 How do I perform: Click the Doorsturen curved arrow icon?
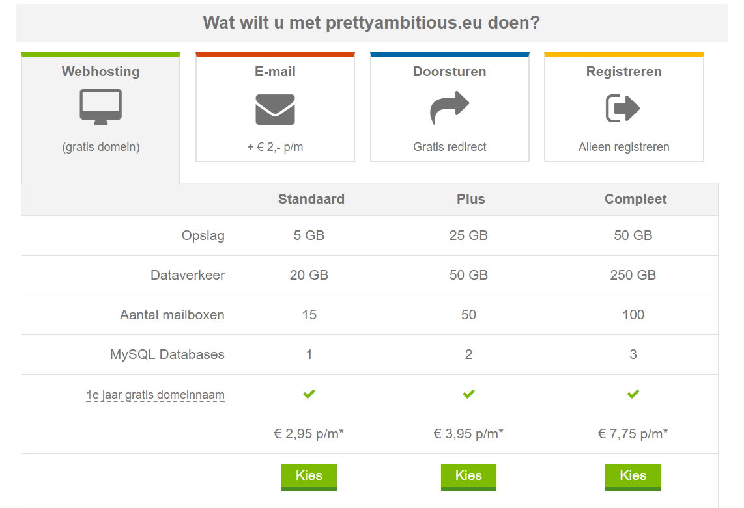coord(450,107)
